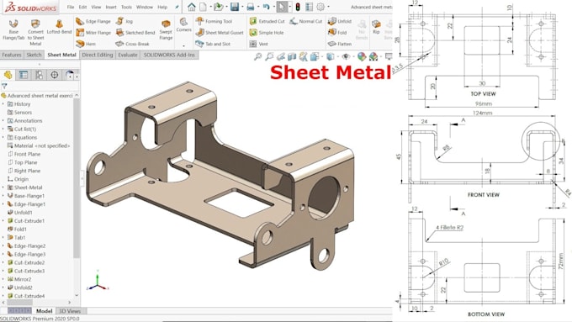Viewport: 572px width, 322px height.
Task: Select the Model tab at bottom
Action: [44, 311]
